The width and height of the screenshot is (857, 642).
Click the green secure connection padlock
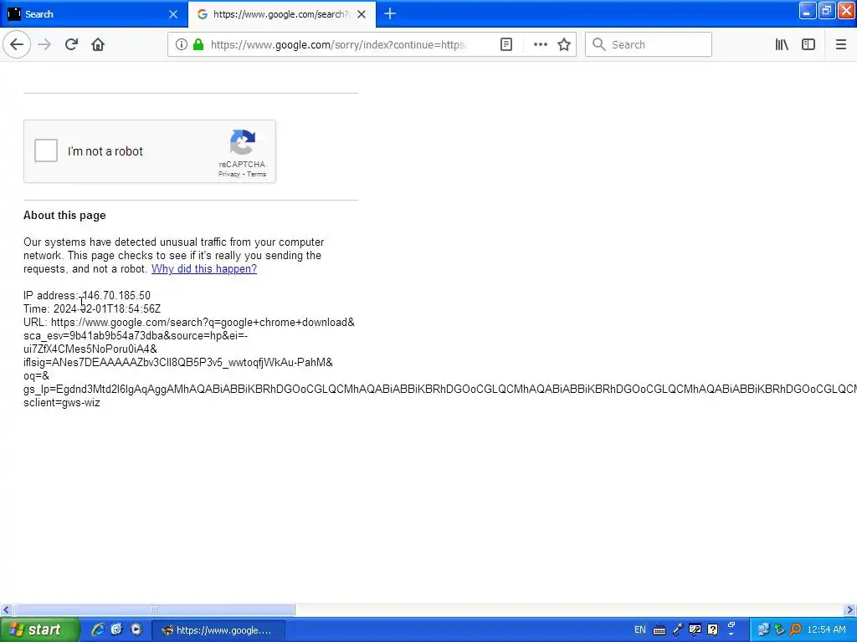click(198, 44)
